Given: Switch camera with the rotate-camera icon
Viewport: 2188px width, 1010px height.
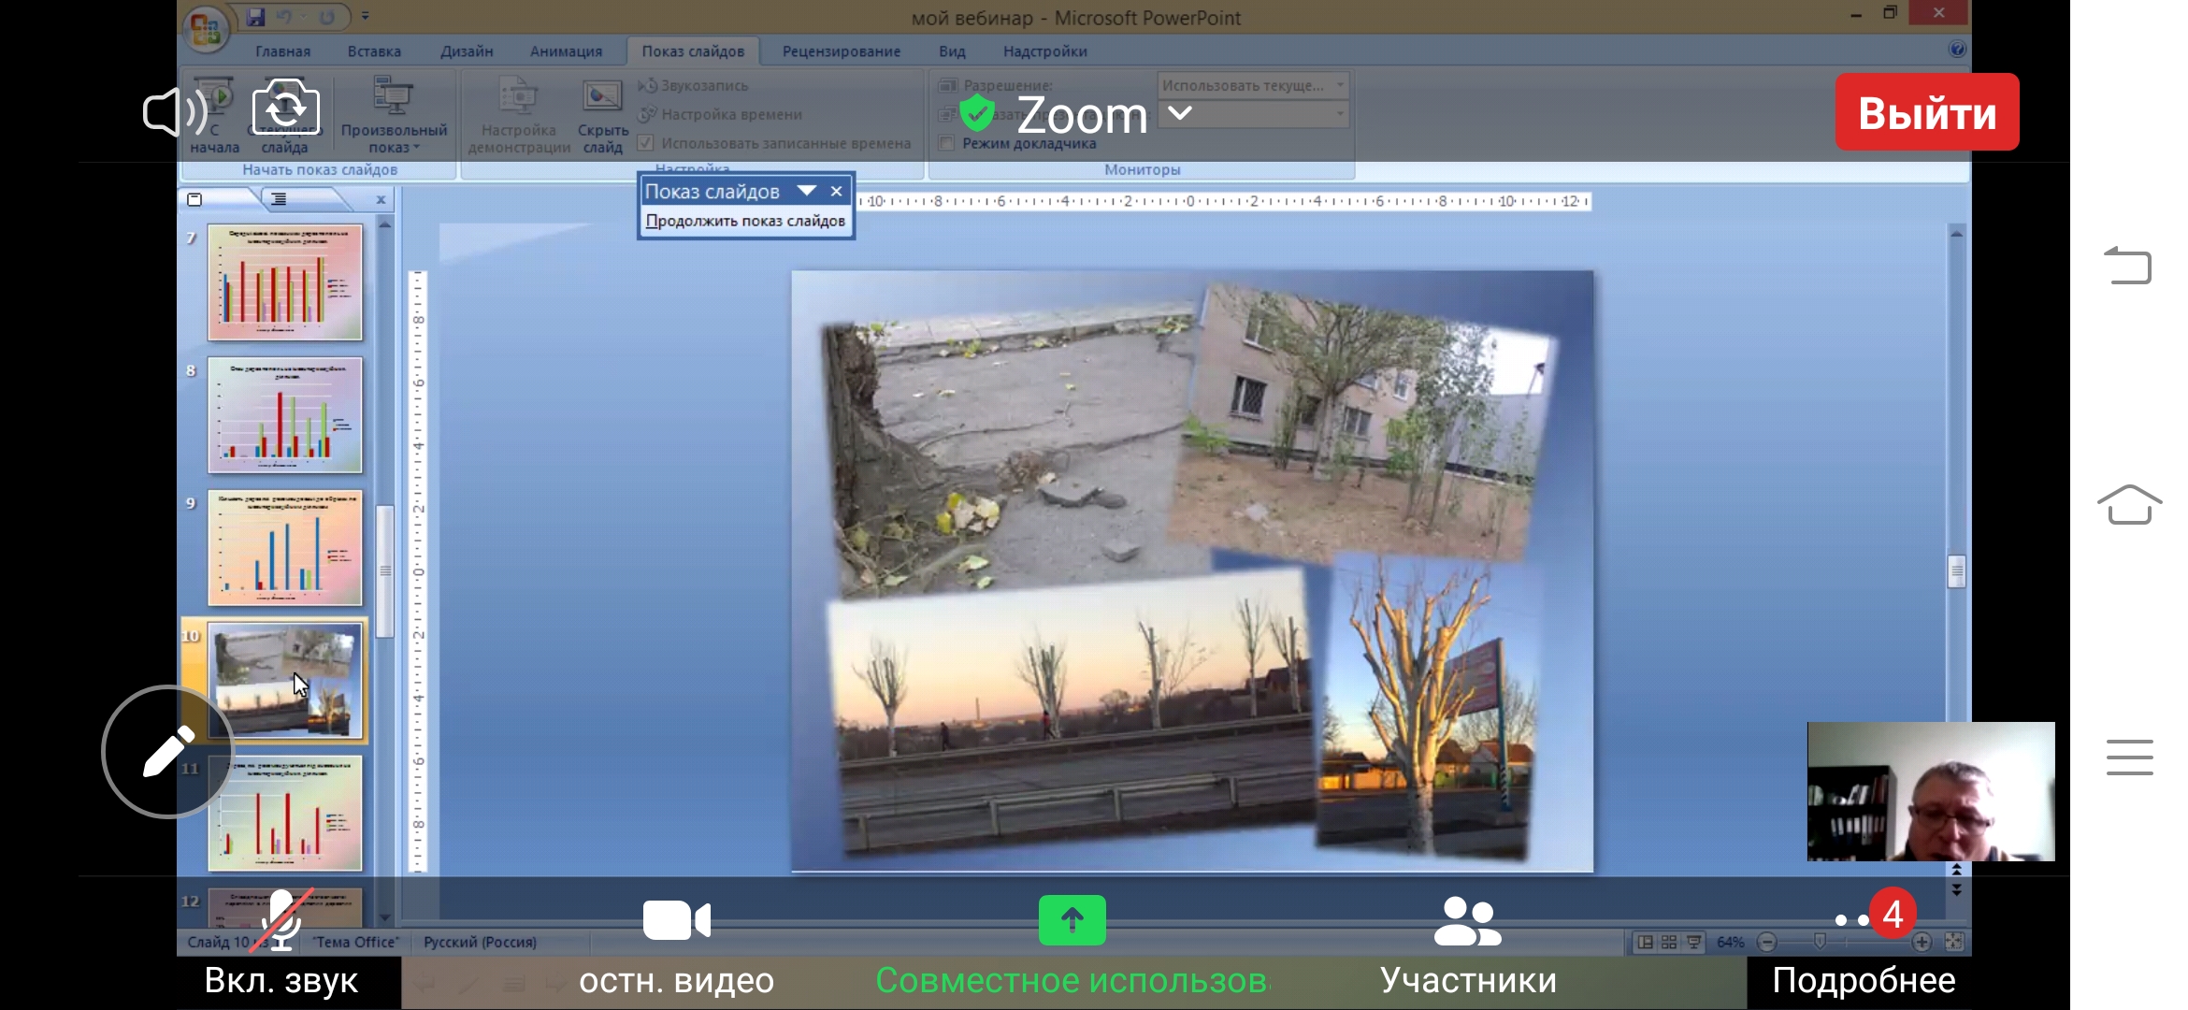Looking at the screenshot, I should pyautogui.click(x=285, y=108).
